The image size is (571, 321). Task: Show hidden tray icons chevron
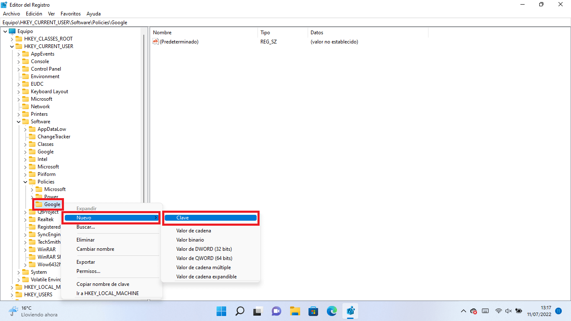(x=463, y=311)
